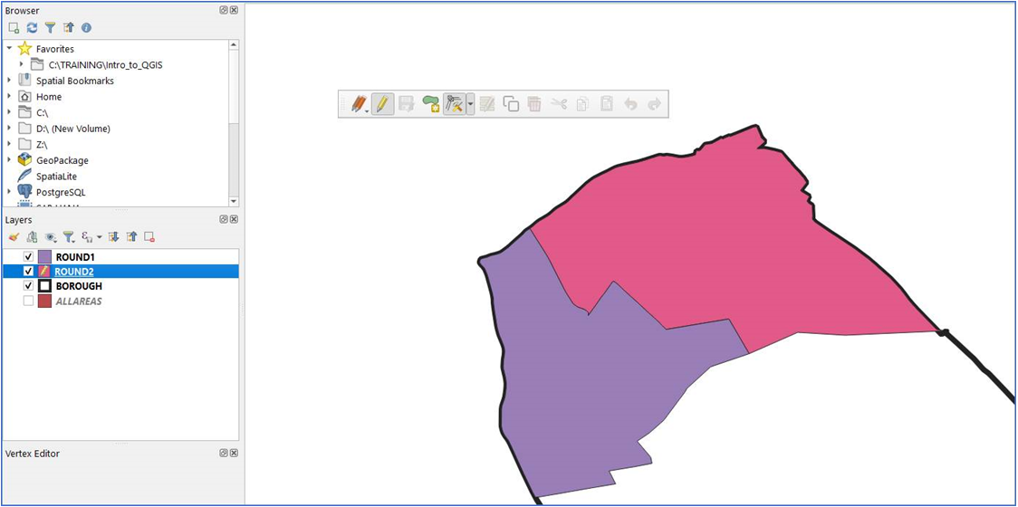This screenshot has height=507, width=1018.
Task: Expand all layers in Layers toolbar
Action: coord(113,237)
